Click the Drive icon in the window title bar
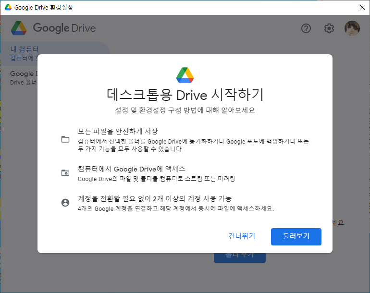Image resolution: width=370 pixels, height=293 pixels. (x=8, y=7)
